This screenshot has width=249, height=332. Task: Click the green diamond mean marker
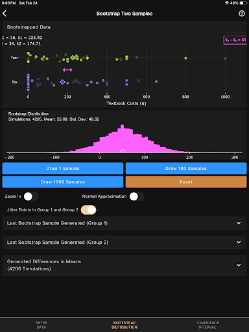coord(73,58)
